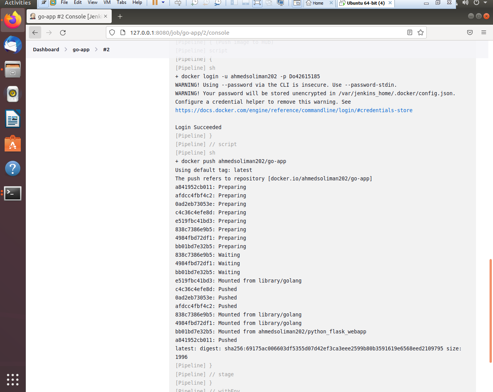
Task: Open the Pocket save icon
Action: tap(470, 33)
